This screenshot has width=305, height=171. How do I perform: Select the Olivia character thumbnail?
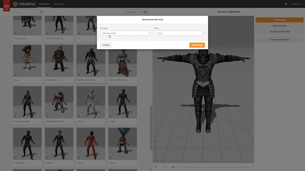point(91,102)
